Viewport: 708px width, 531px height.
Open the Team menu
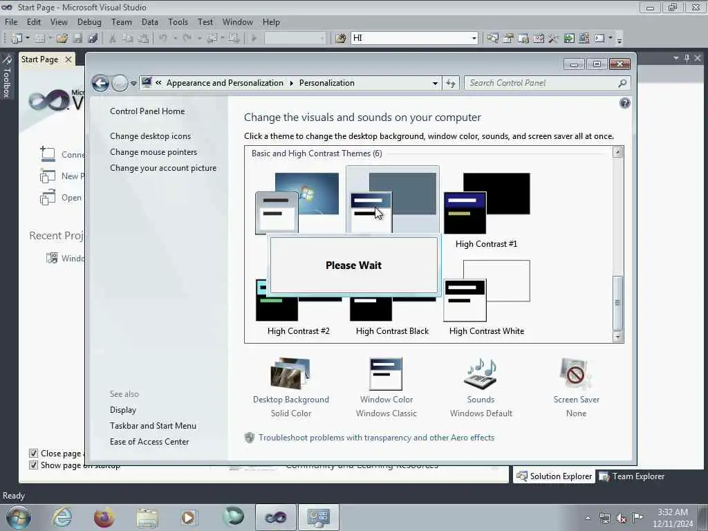pos(122,22)
